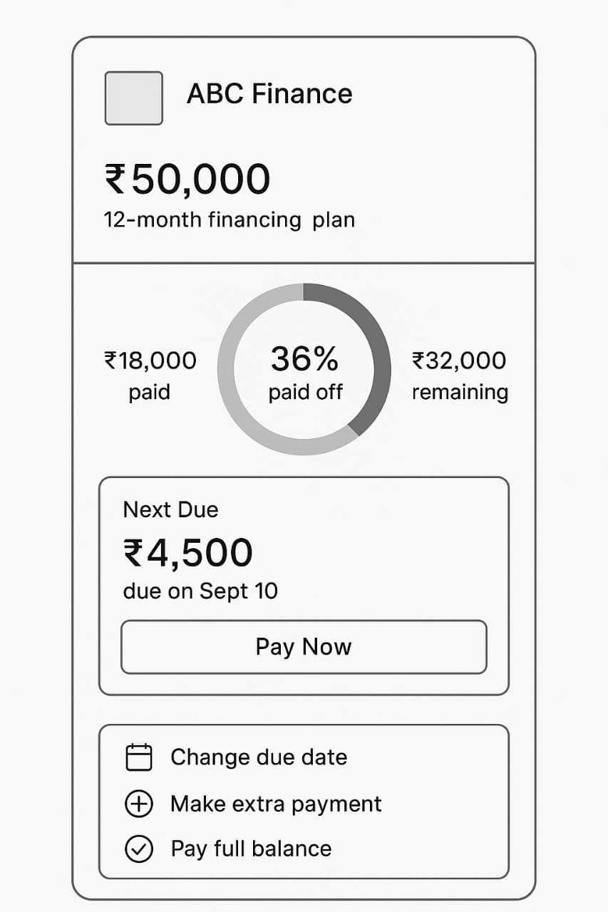The image size is (608, 912).
Task: Open the Pay full balance option
Action: coord(251,849)
